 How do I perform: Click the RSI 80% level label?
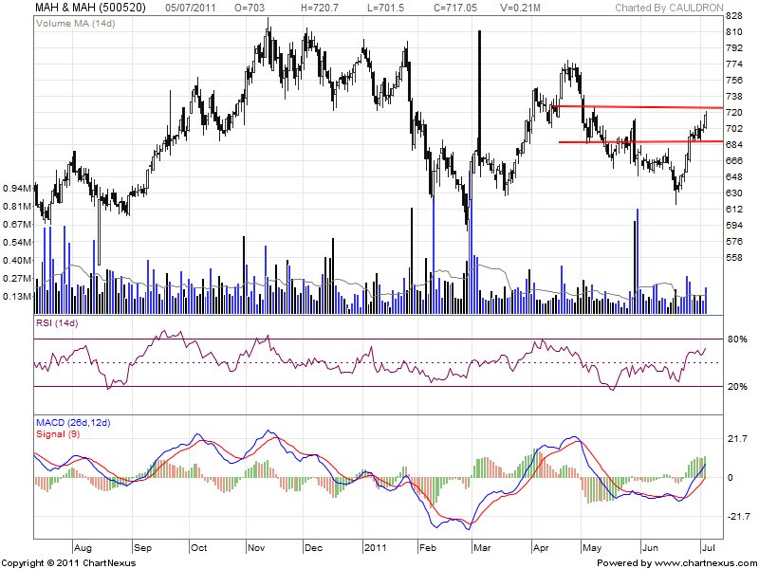point(736,340)
